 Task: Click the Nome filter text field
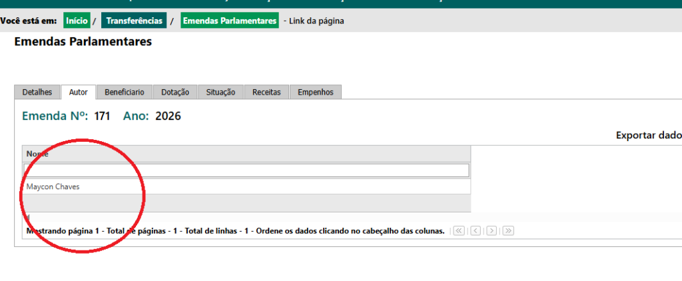(x=246, y=170)
